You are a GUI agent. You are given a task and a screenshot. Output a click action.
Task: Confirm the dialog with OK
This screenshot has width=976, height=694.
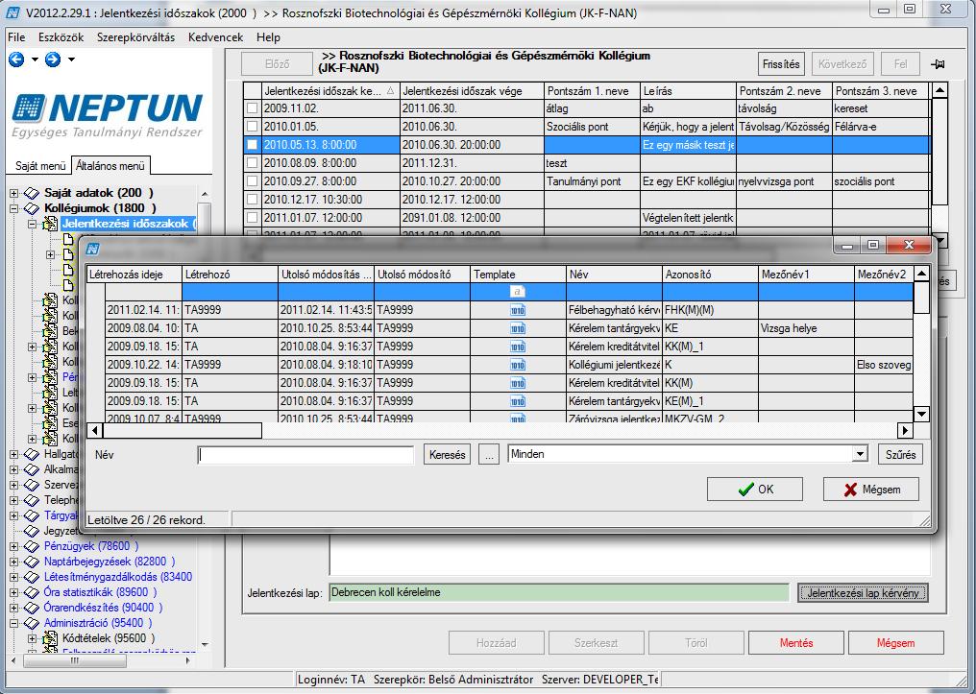click(x=754, y=490)
